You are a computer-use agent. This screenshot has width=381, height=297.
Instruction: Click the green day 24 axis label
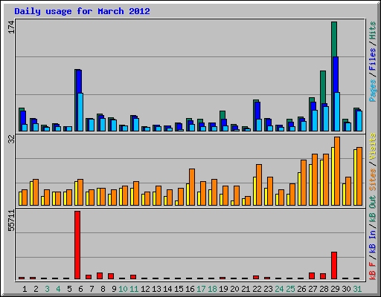279,289
